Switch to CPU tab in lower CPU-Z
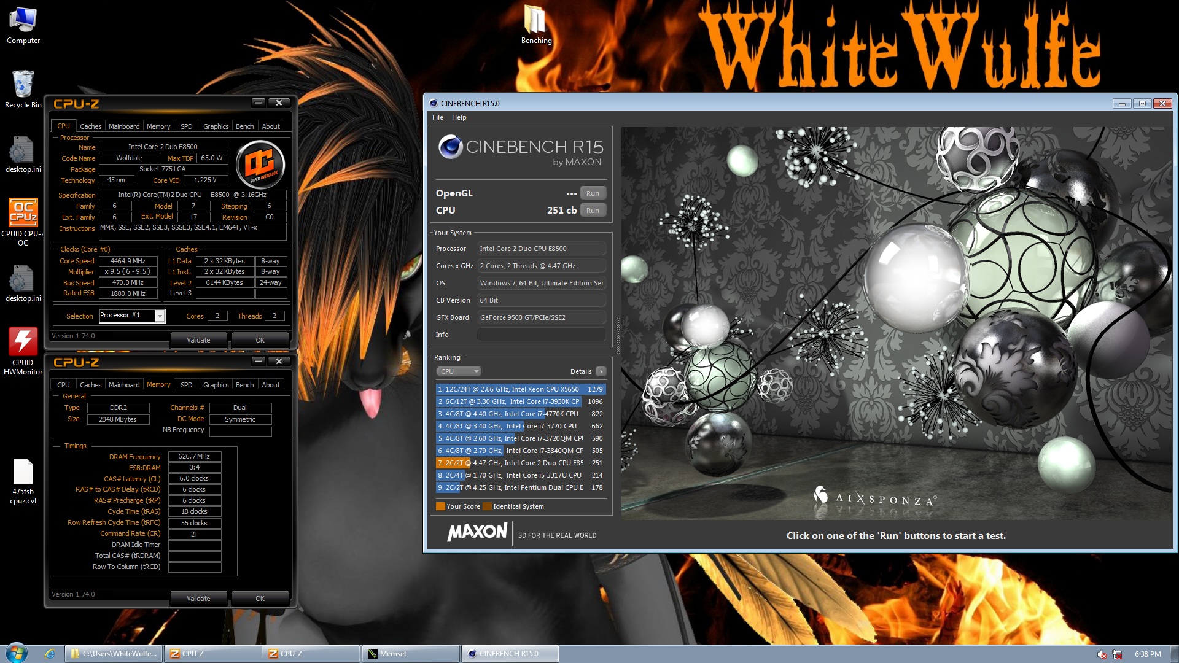The height and width of the screenshot is (663, 1179). 64,385
